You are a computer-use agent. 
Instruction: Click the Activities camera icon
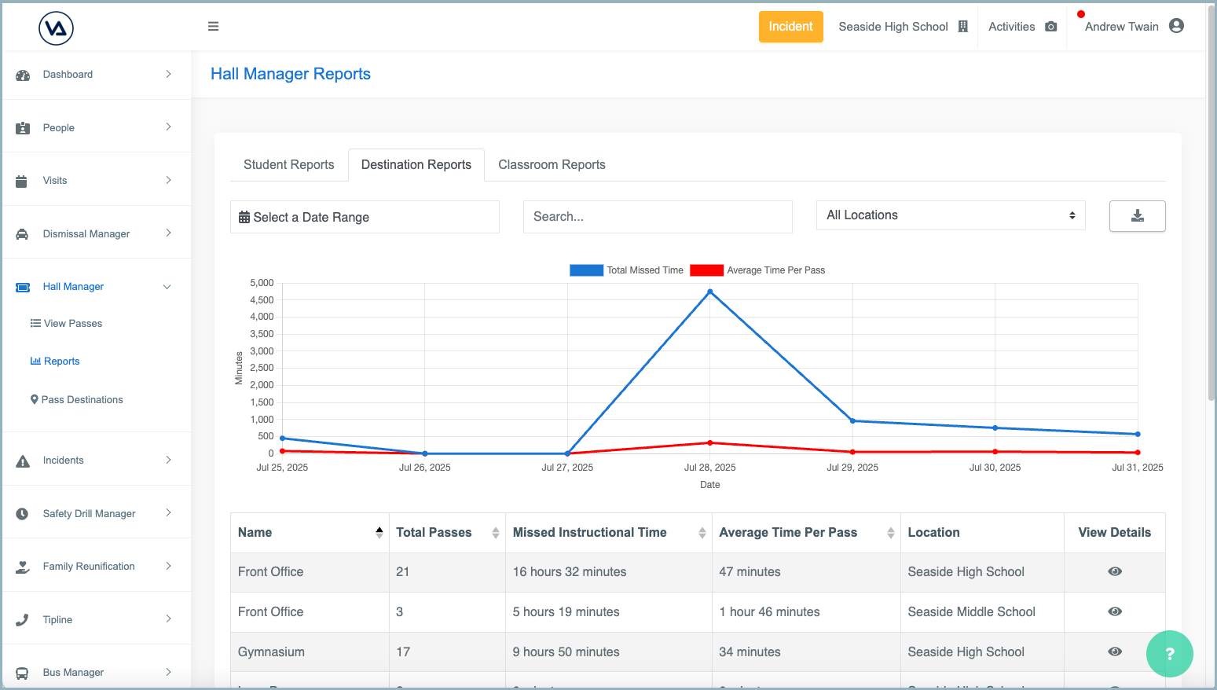pos(1051,27)
